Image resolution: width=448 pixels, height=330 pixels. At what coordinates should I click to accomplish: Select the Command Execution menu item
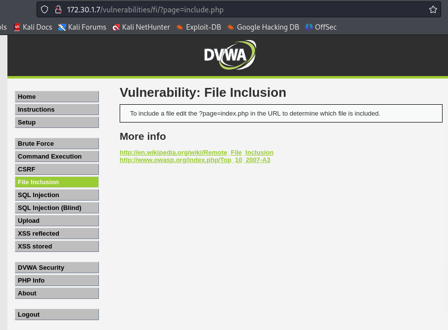pos(57,157)
